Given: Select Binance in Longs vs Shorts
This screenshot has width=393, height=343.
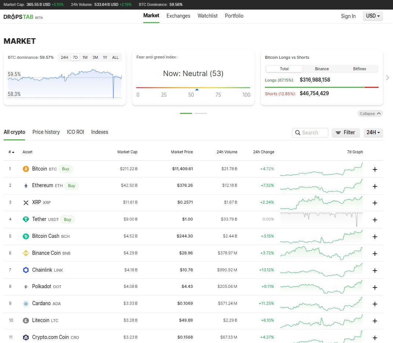Looking at the screenshot, I should pos(322,69).
